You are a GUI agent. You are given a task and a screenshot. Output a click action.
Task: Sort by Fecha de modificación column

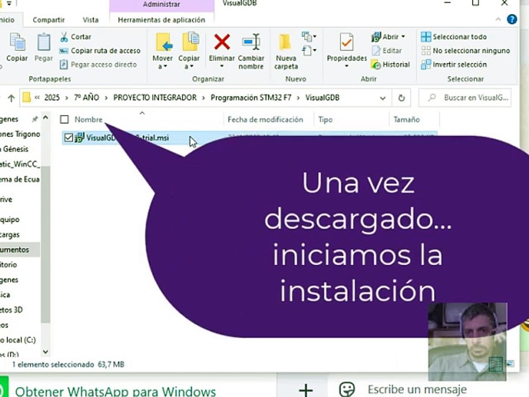pos(265,120)
